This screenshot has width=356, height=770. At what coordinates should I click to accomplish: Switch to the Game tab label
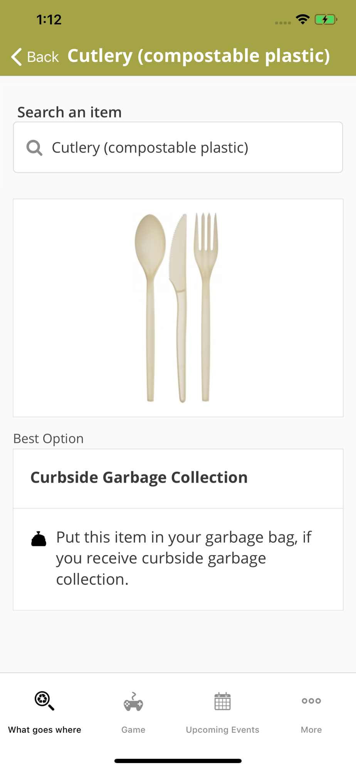(133, 730)
